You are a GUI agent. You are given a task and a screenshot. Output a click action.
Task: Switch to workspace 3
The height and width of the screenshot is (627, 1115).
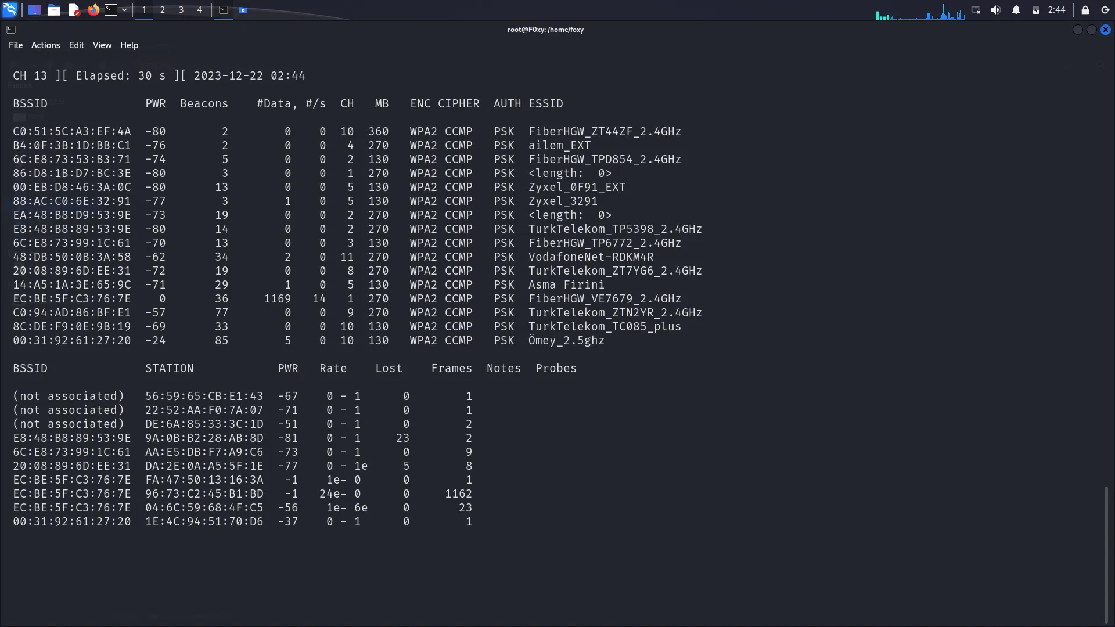[181, 10]
